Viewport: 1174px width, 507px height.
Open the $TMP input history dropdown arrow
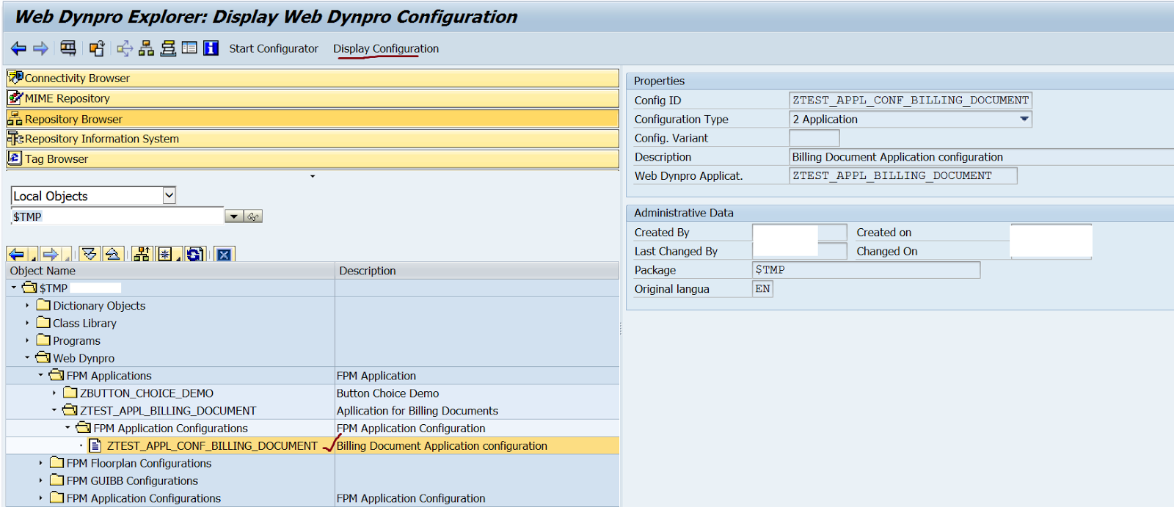tap(233, 216)
